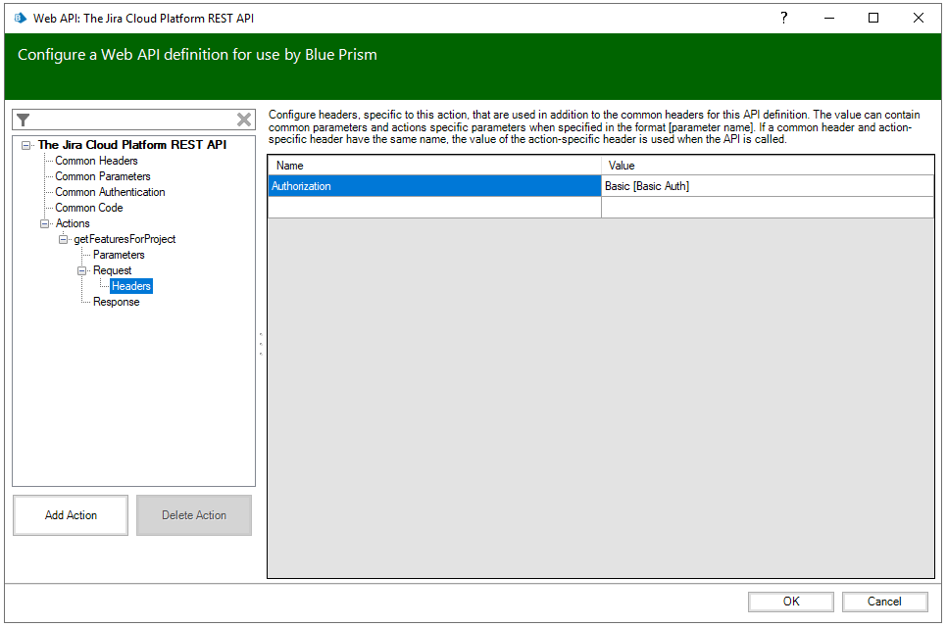Click the empty Name cell in new row
947x627 pixels.
click(434, 208)
